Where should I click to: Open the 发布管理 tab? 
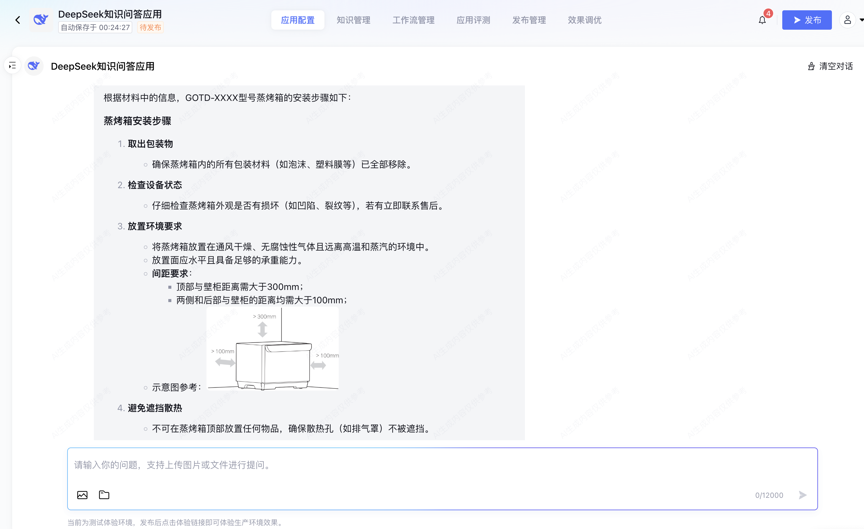click(x=529, y=20)
